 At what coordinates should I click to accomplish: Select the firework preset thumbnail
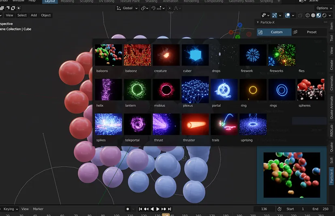pyautogui.click(x=253, y=55)
